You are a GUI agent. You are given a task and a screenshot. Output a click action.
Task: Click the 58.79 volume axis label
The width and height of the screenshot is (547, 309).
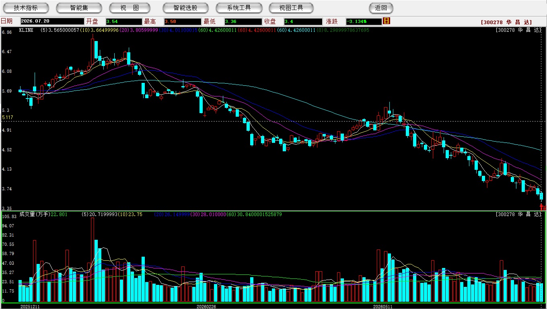point(8,254)
